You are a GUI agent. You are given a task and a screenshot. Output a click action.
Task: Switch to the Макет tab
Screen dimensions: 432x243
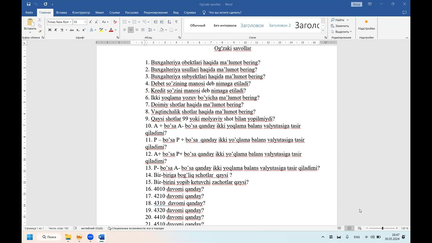pos(100,12)
